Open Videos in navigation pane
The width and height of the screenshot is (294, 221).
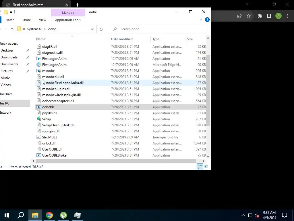[5, 85]
